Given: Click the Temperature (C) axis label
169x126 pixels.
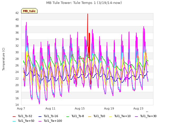Looking at the screenshot, I should (x=3, y=59).
